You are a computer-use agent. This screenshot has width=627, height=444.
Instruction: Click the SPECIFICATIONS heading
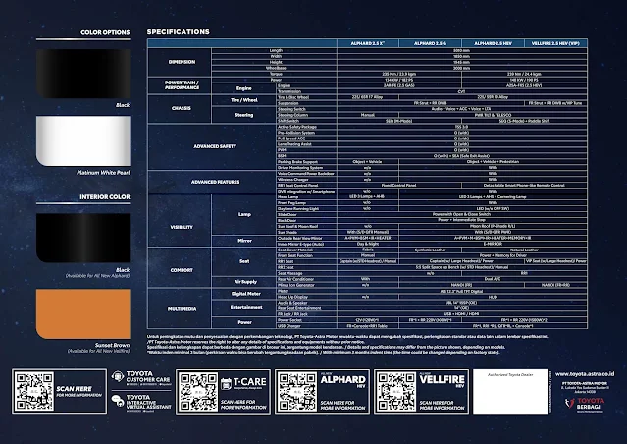(x=178, y=32)
